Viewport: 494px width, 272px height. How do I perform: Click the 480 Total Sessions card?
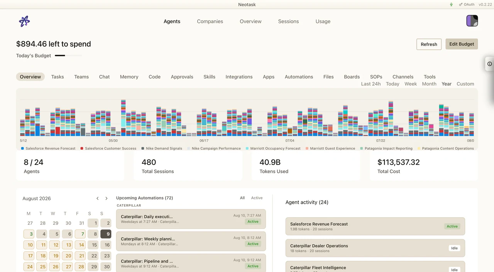tap(188, 166)
